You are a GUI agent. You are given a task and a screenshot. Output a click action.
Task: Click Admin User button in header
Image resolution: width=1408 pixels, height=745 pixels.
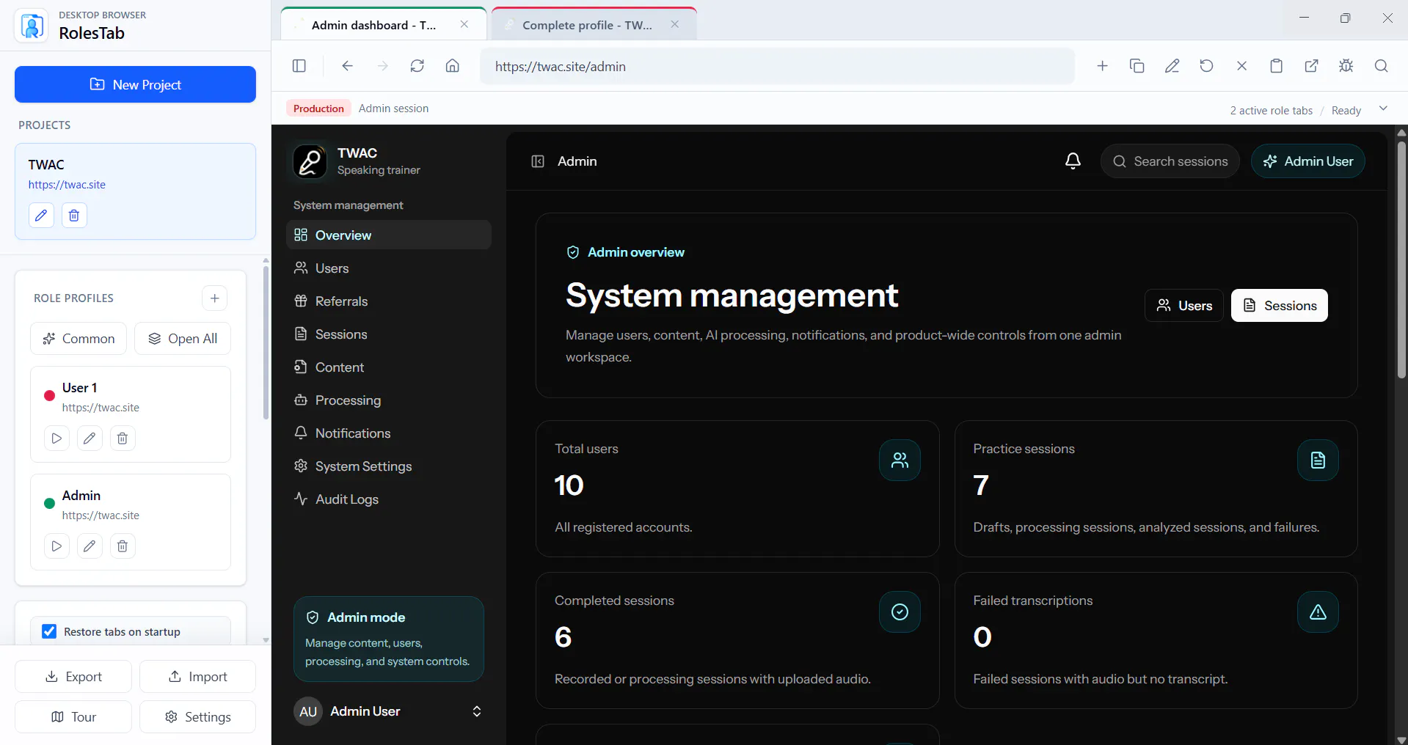click(x=1308, y=161)
